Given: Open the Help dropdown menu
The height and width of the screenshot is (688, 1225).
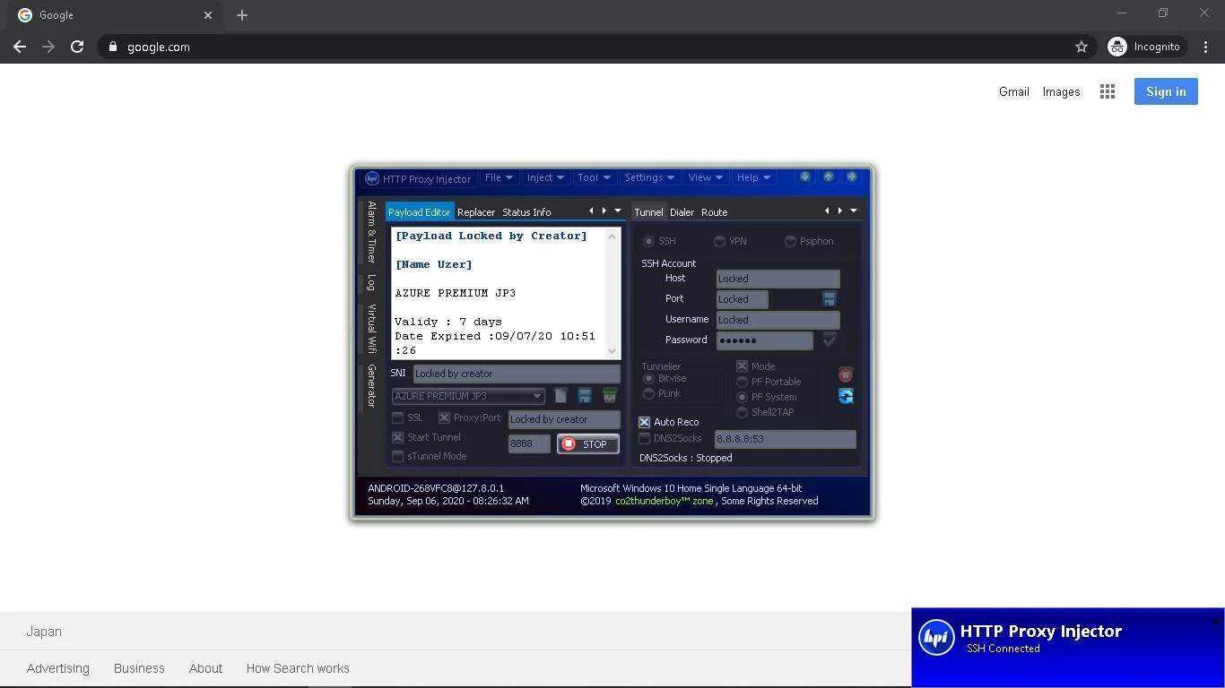Looking at the screenshot, I should pyautogui.click(x=753, y=177).
